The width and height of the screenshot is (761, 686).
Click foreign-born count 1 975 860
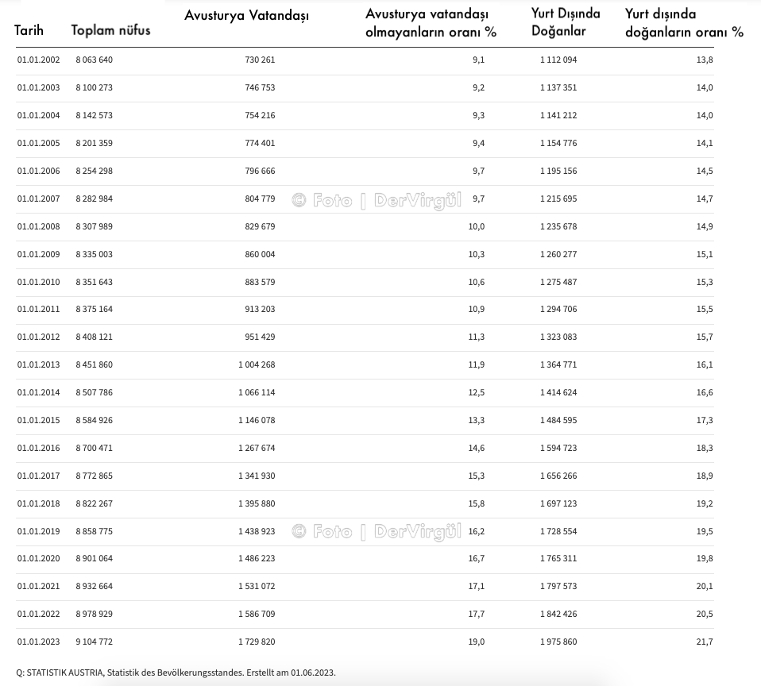(558, 642)
